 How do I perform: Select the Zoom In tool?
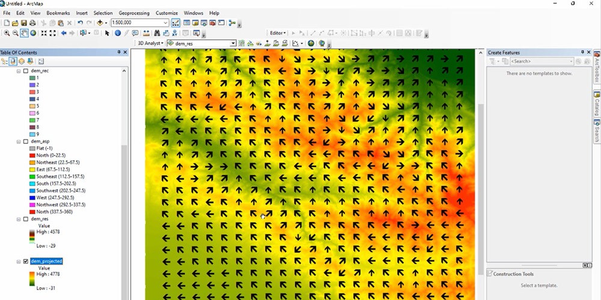[x=6, y=33]
